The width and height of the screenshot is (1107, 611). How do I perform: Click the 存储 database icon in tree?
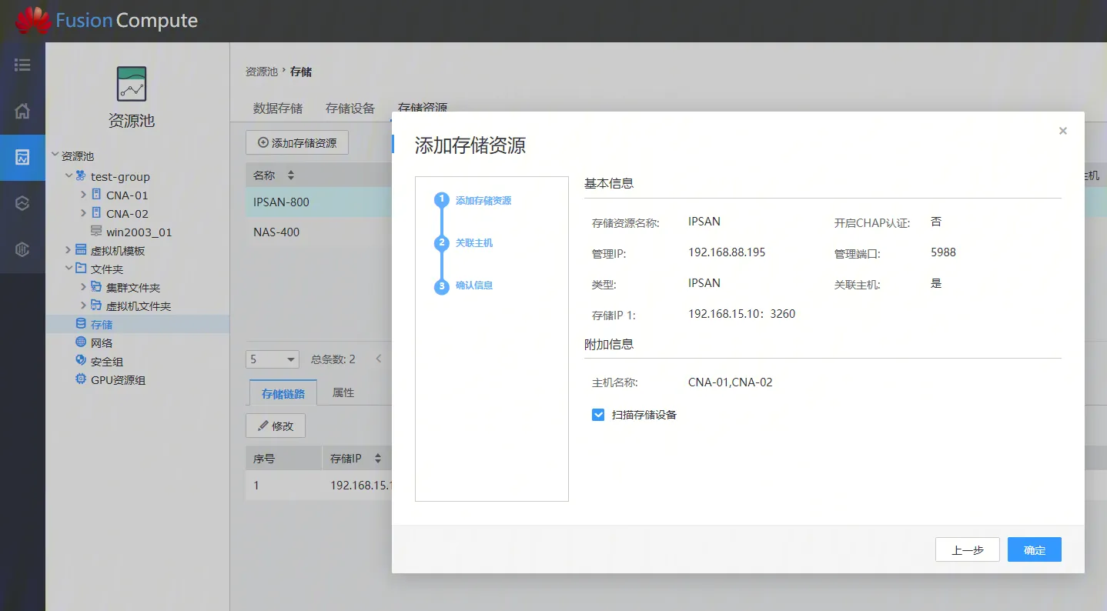(x=81, y=324)
